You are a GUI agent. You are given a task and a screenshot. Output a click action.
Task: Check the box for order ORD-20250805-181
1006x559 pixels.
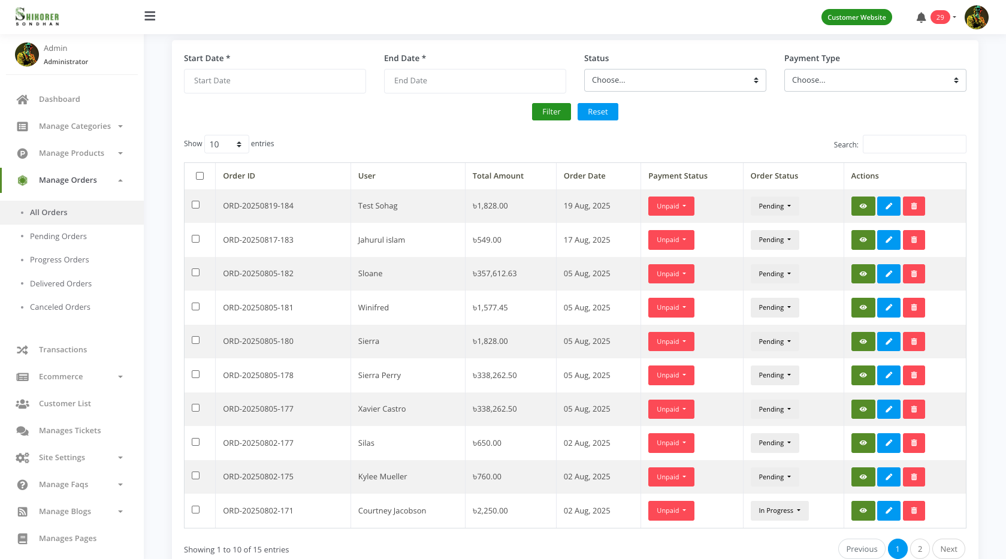[x=195, y=307]
